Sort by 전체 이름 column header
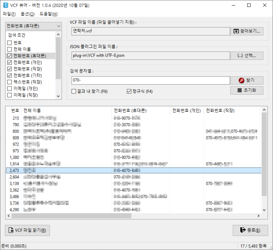273x250 pixels. click(67, 110)
